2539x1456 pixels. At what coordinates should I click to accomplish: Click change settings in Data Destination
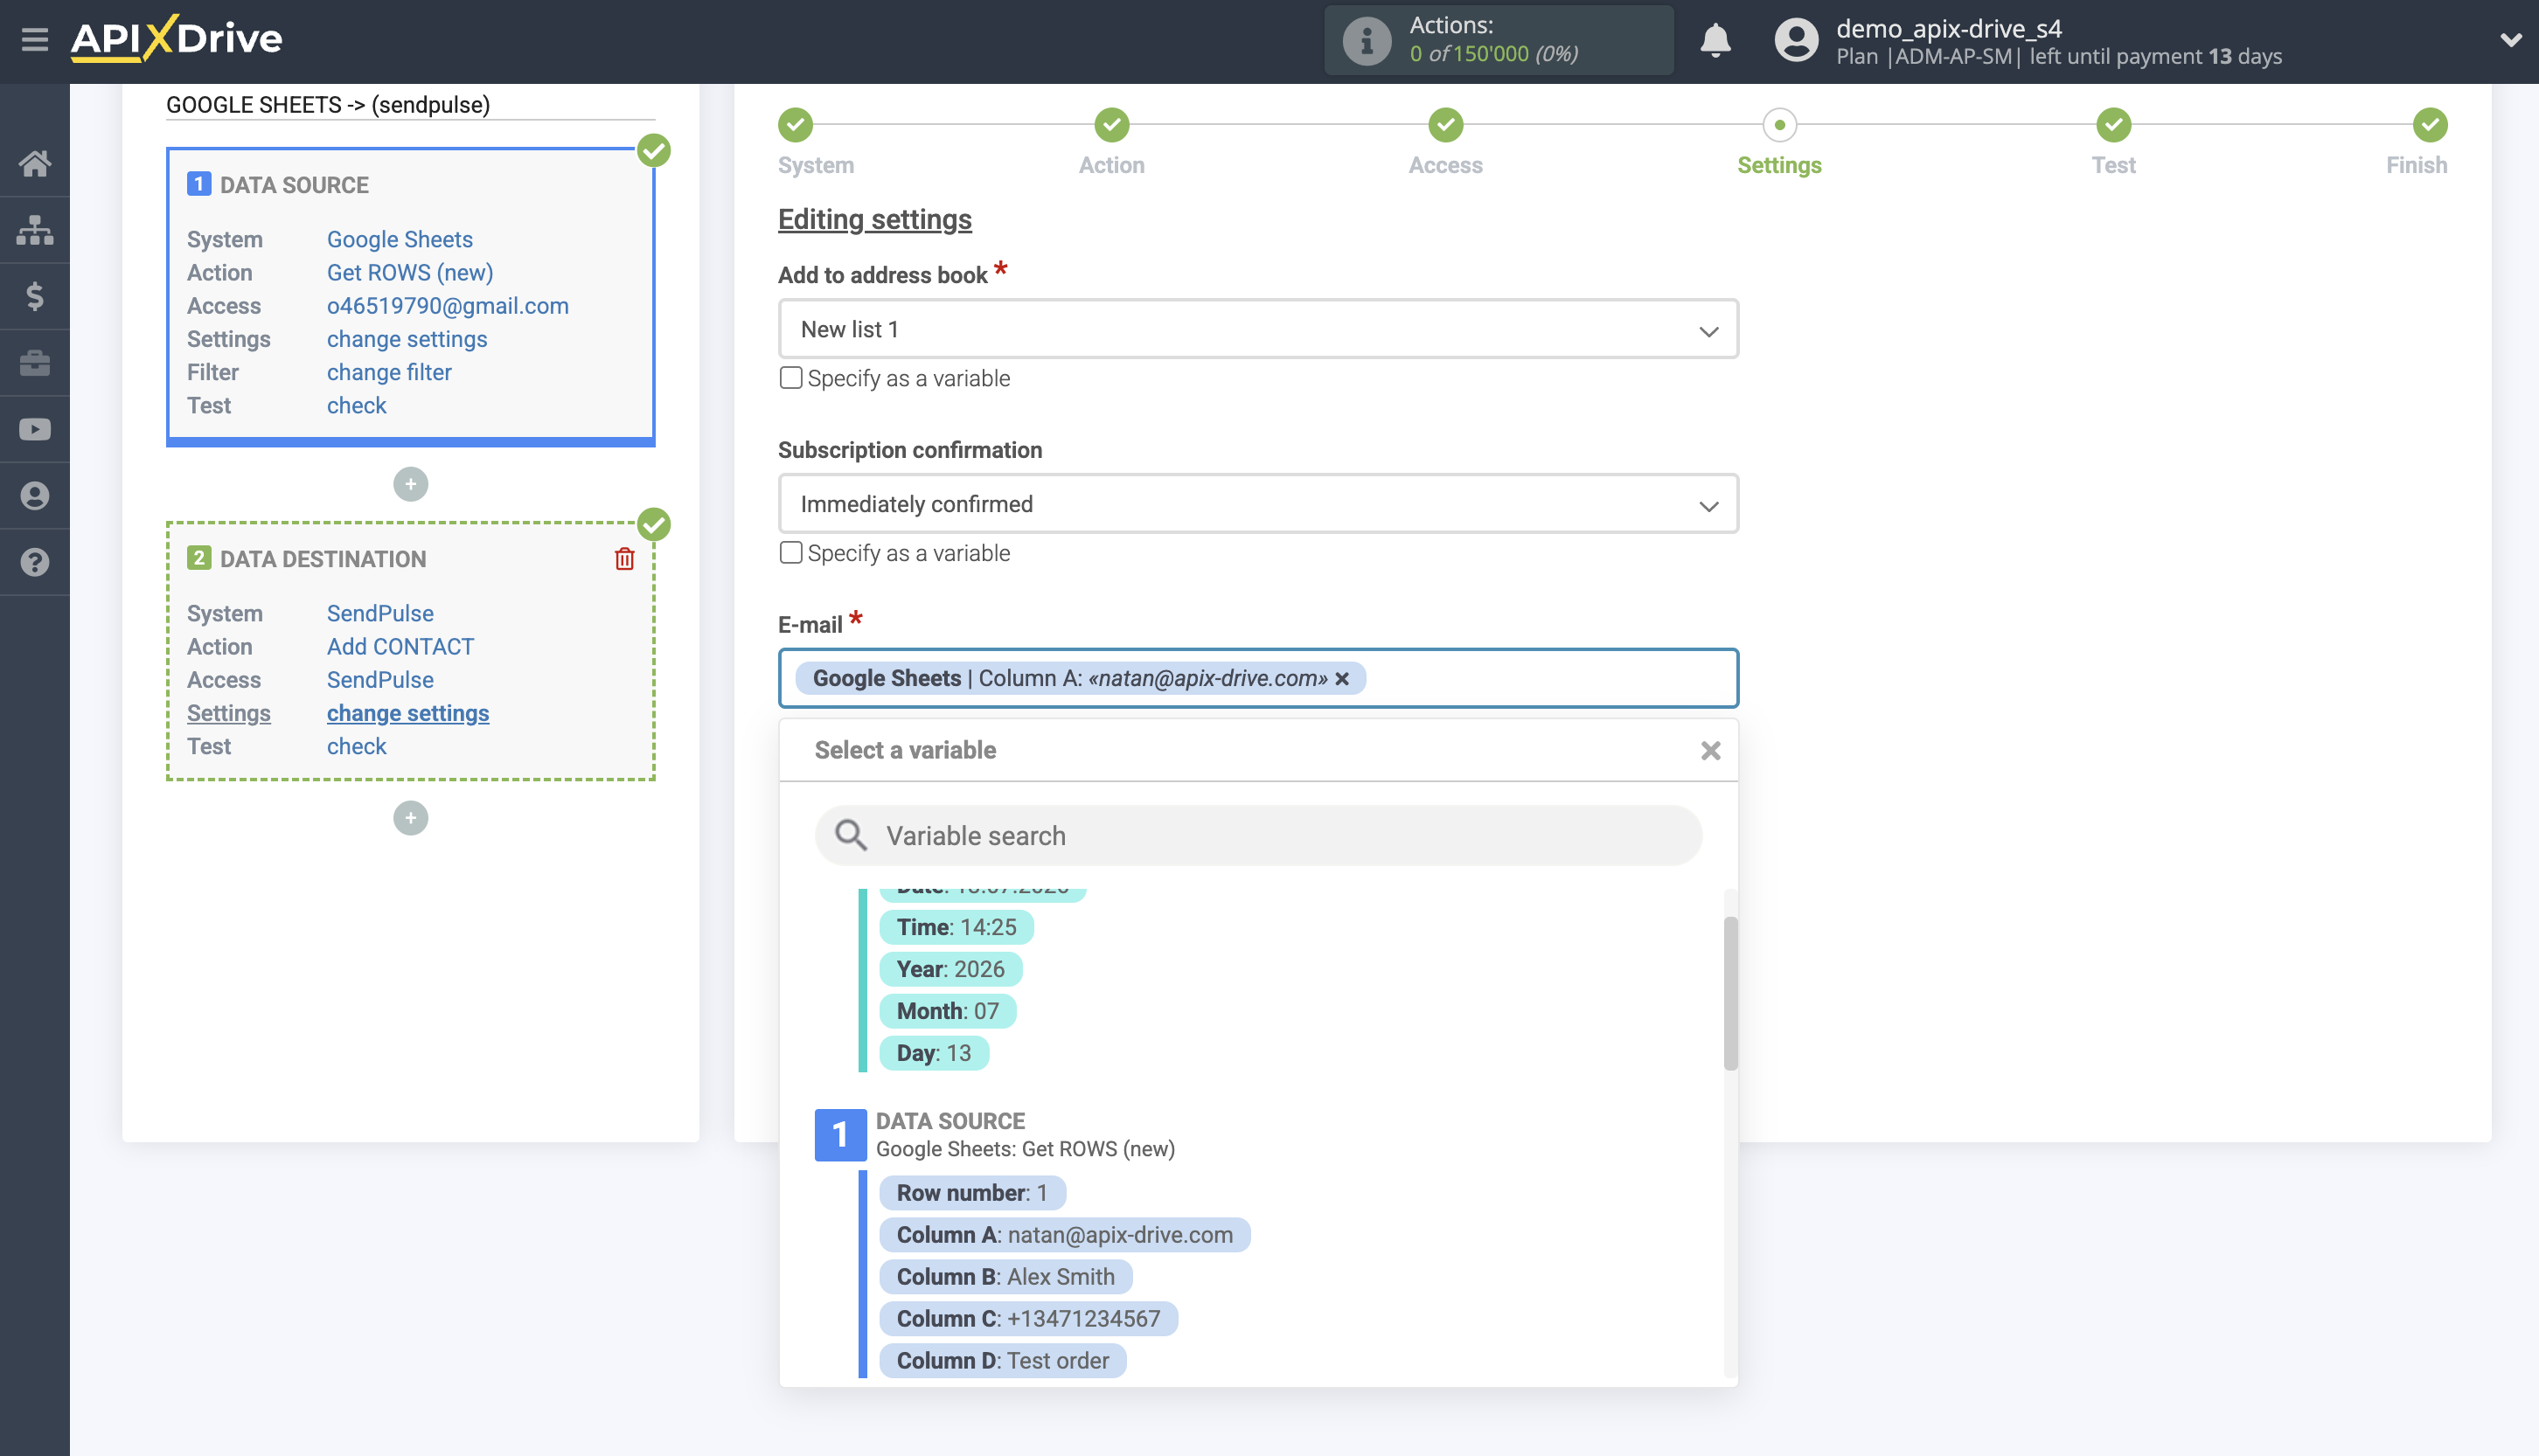(407, 712)
